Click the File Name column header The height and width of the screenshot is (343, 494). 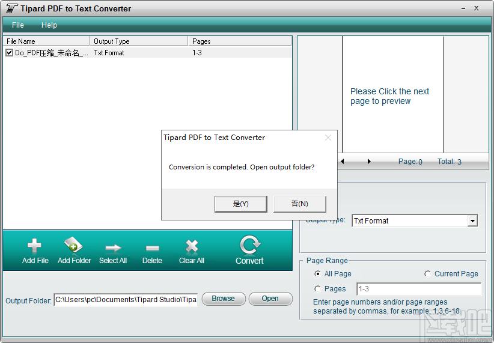point(46,41)
